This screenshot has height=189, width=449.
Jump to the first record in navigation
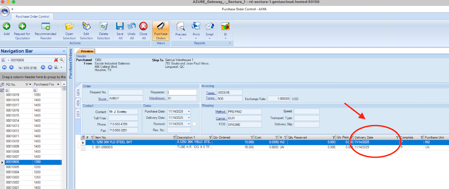click(x=4, y=67)
